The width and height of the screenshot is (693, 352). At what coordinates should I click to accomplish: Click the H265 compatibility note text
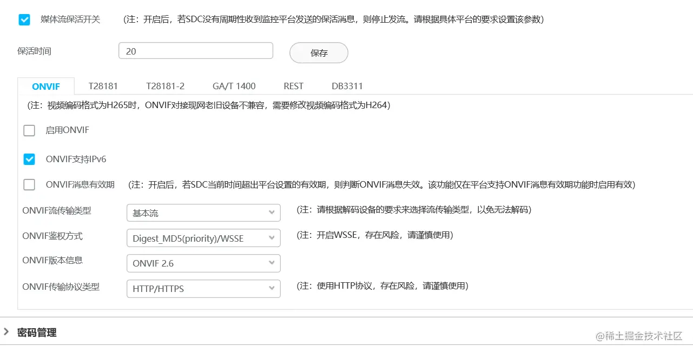pos(208,105)
